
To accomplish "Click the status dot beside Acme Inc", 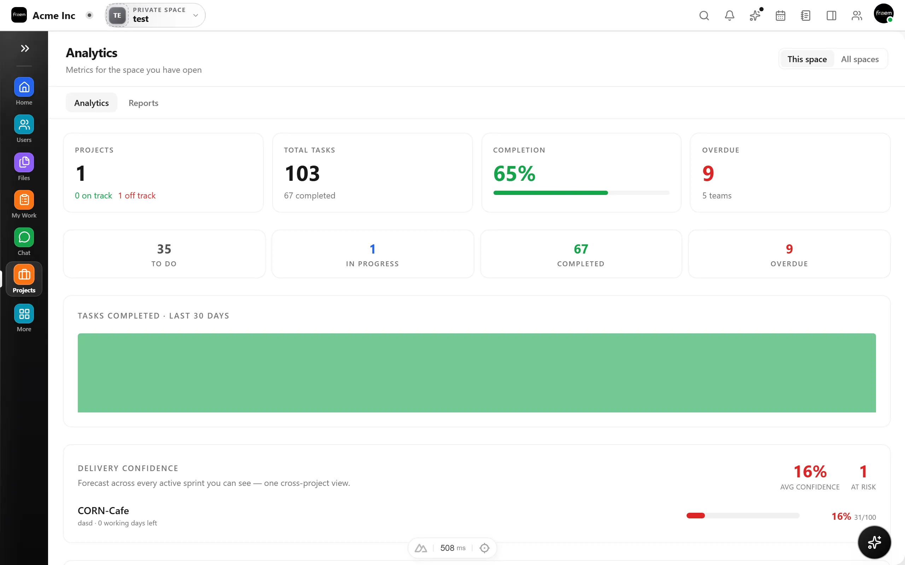I will point(89,15).
